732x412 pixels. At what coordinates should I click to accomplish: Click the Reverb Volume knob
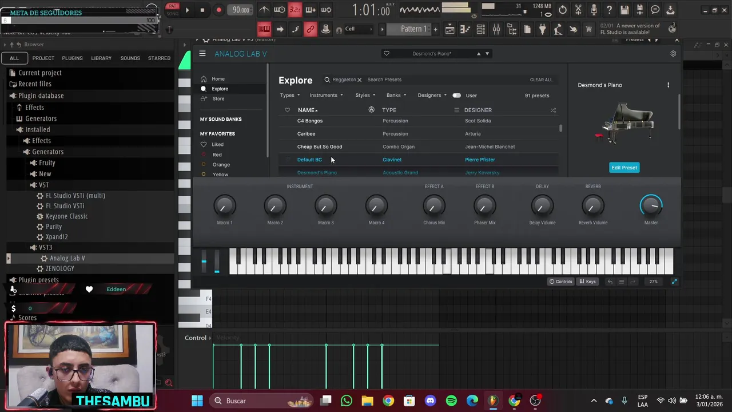click(x=593, y=205)
